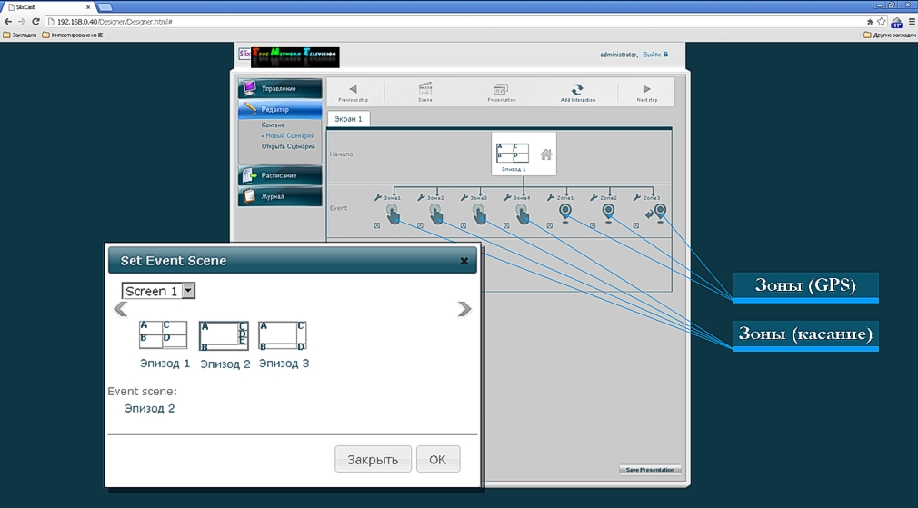Screen dimensions: 918x508
Task: Advance with the Next step arrow
Action: [x=646, y=89]
